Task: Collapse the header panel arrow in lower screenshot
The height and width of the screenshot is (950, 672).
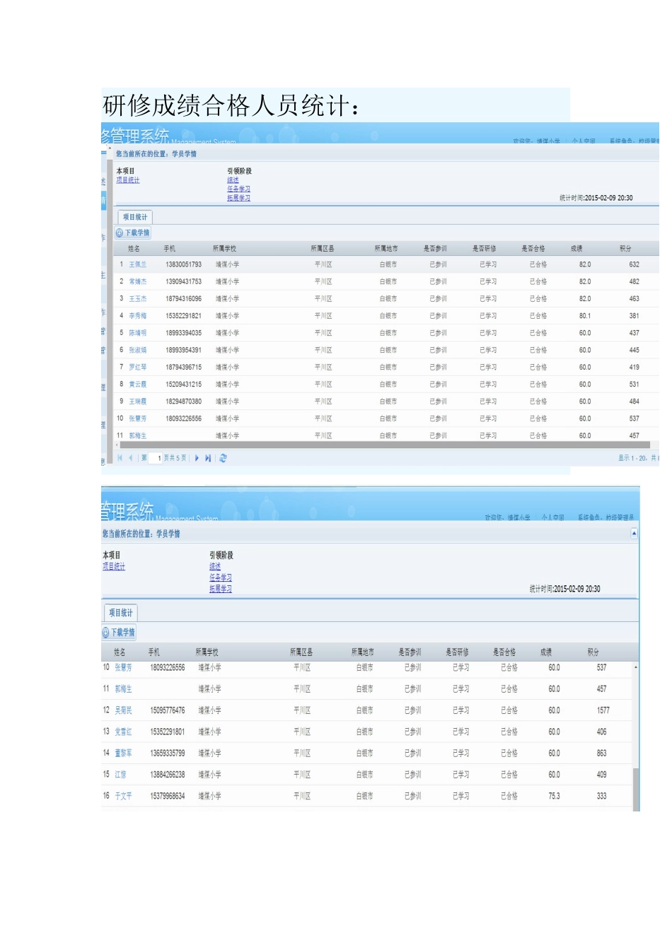Action: pos(634,534)
